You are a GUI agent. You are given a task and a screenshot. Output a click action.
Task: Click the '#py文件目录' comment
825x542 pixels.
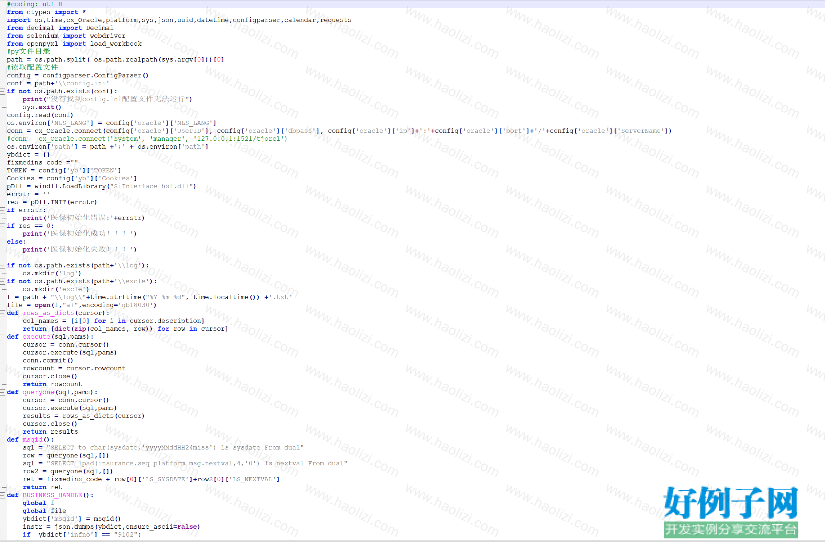[29, 51]
